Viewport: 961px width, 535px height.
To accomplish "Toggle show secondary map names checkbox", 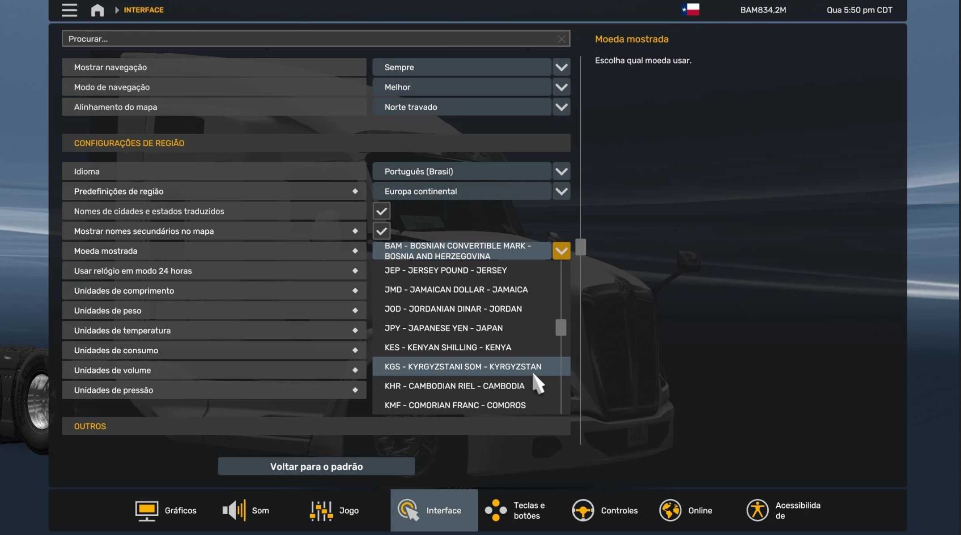I will [x=381, y=231].
